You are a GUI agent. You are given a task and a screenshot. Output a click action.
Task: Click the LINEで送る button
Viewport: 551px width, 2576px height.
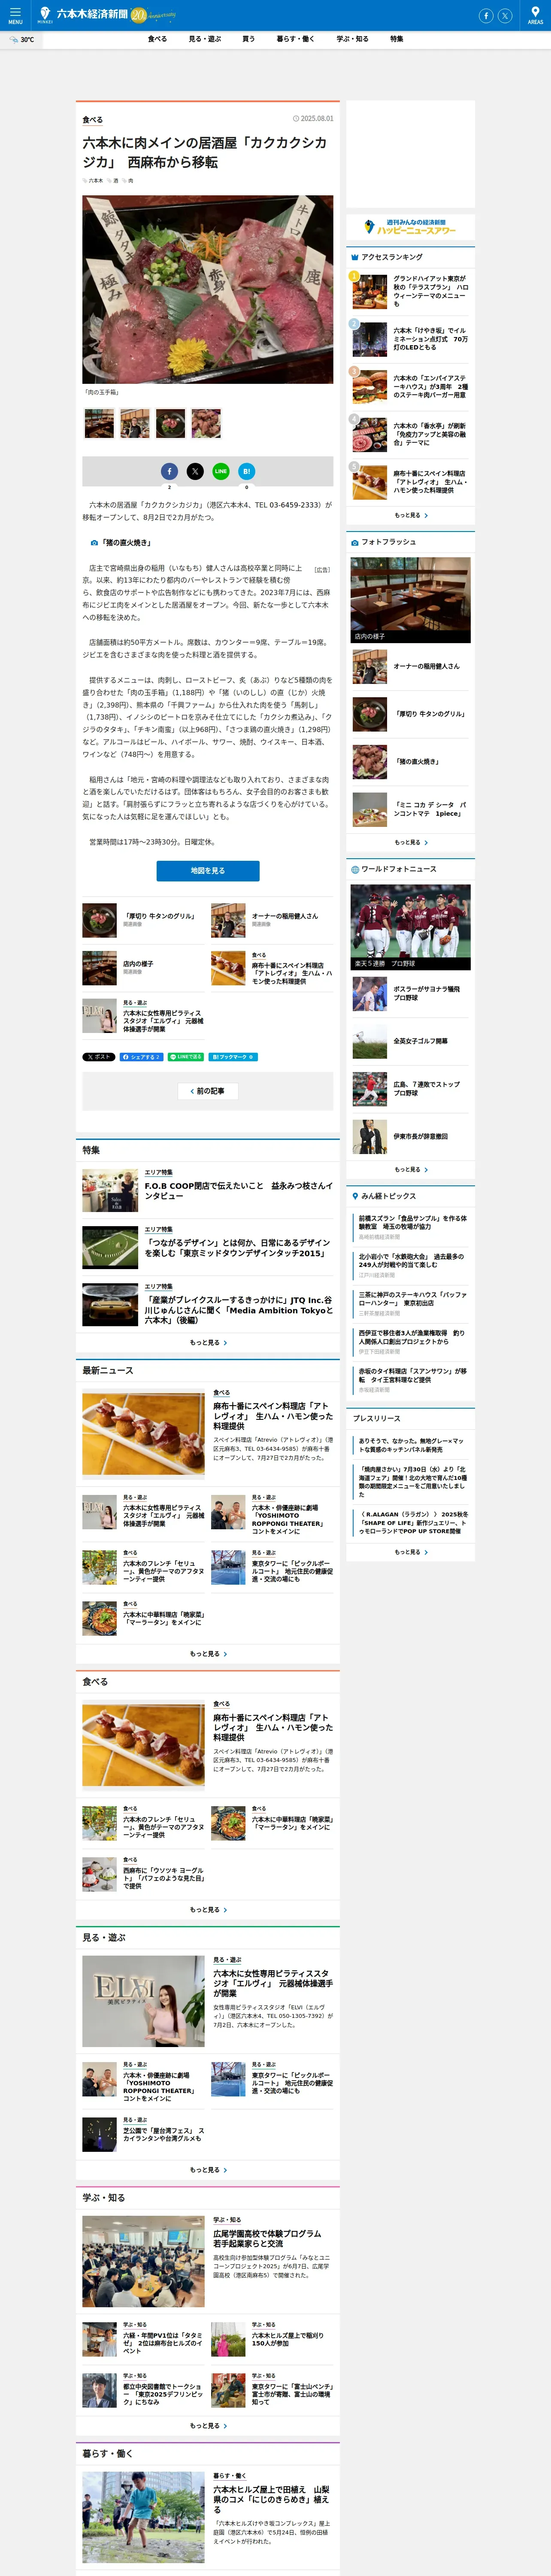pyautogui.click(x=186, y=1056)
